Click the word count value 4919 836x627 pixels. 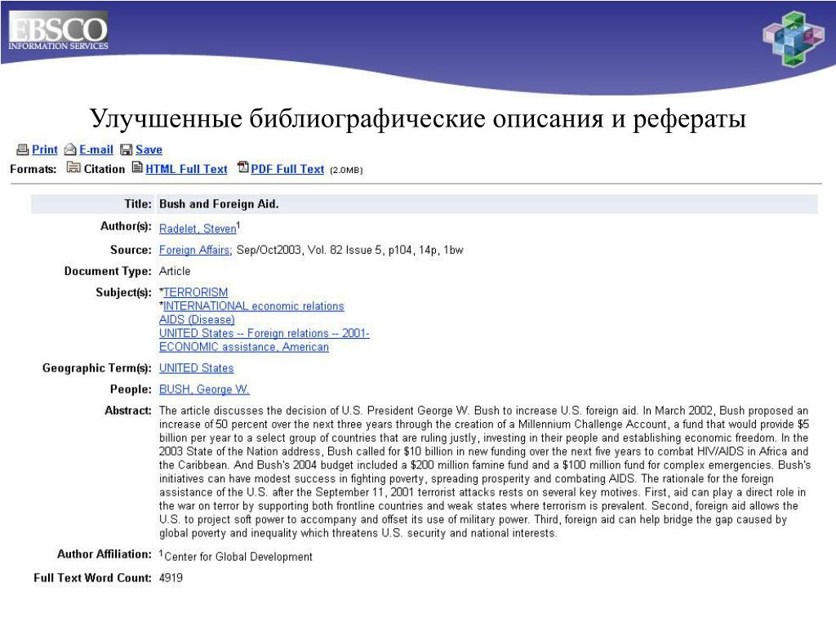171,578
